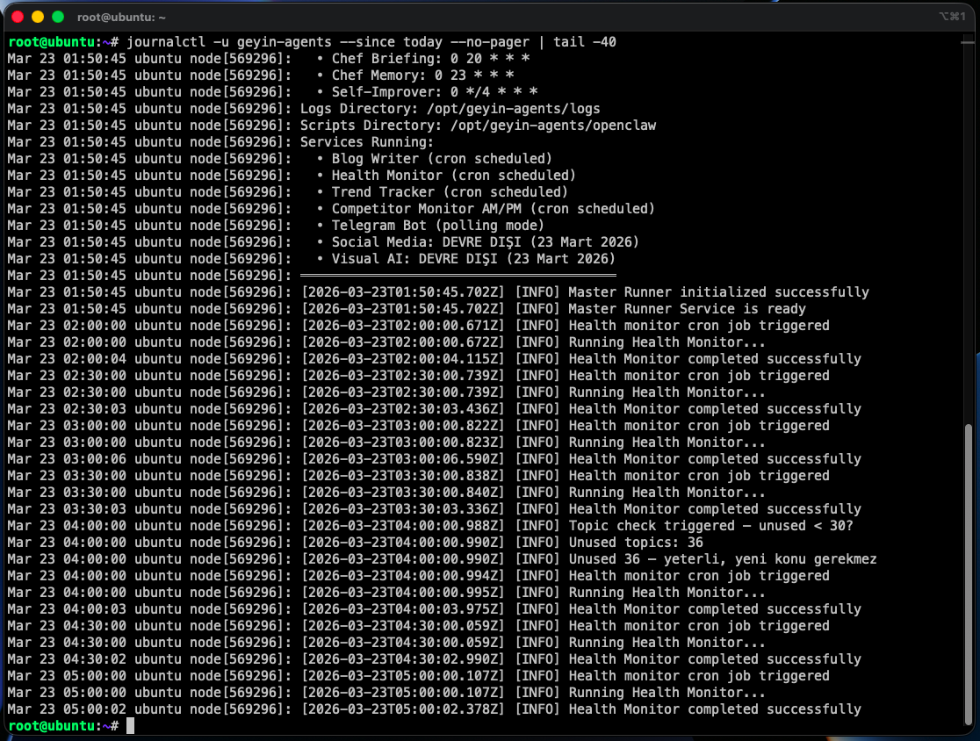The width and height of the screenshot is (980, 741).
Task: Click the 'Services Running:' line
Action: (x=367, y=142)
